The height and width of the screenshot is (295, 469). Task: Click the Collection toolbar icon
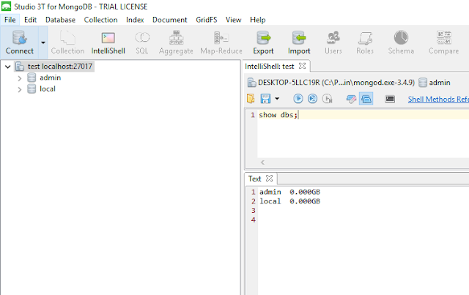tap(67, 42)
